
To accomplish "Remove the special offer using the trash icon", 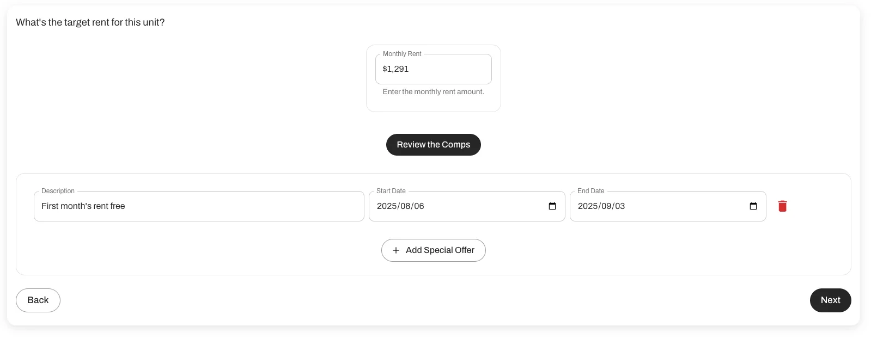I will click(782, 206).
